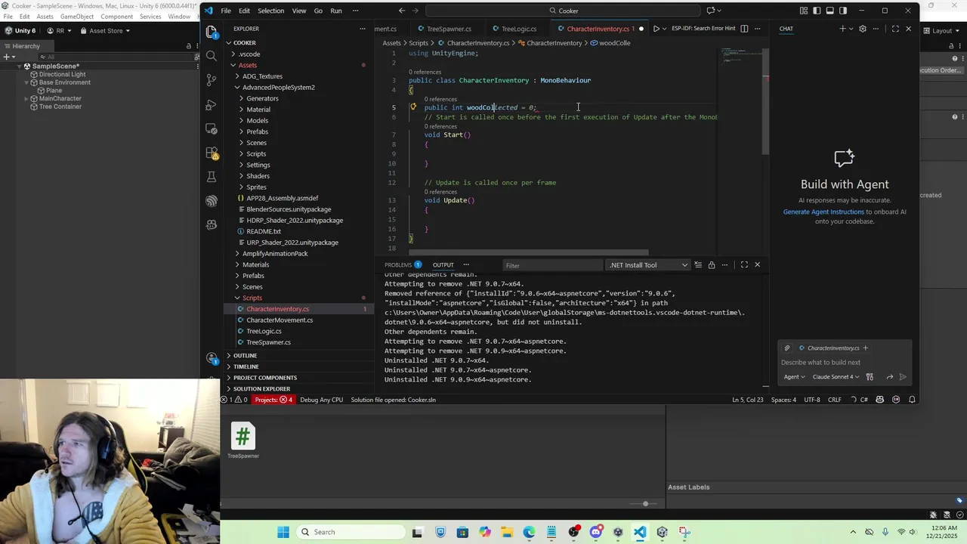The image size is (967, 544).
Task: Open the Source Control view
Action: (212, 80)
